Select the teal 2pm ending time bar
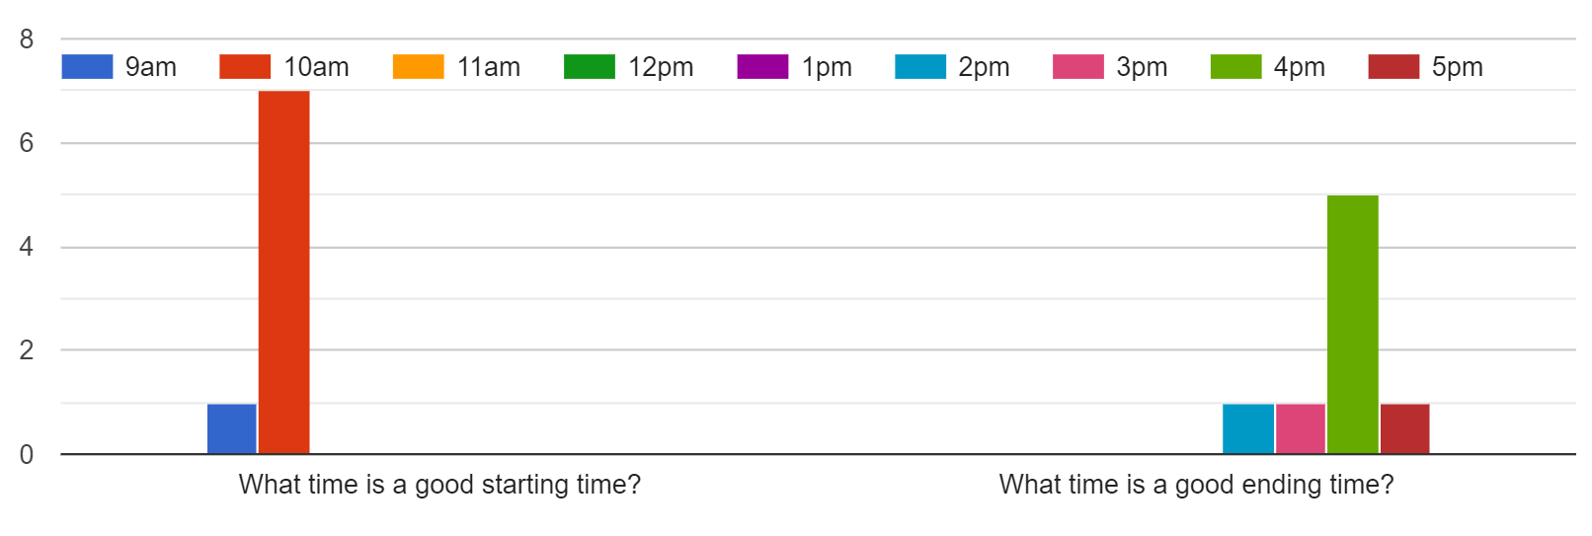Screen dimensions: 1592x536 pos(1248,429)
